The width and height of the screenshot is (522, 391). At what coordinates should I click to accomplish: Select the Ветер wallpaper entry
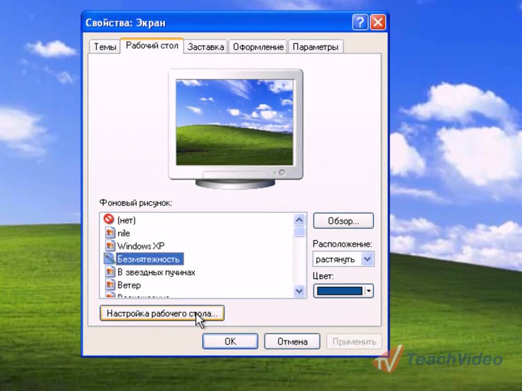(x=129, y=285)
